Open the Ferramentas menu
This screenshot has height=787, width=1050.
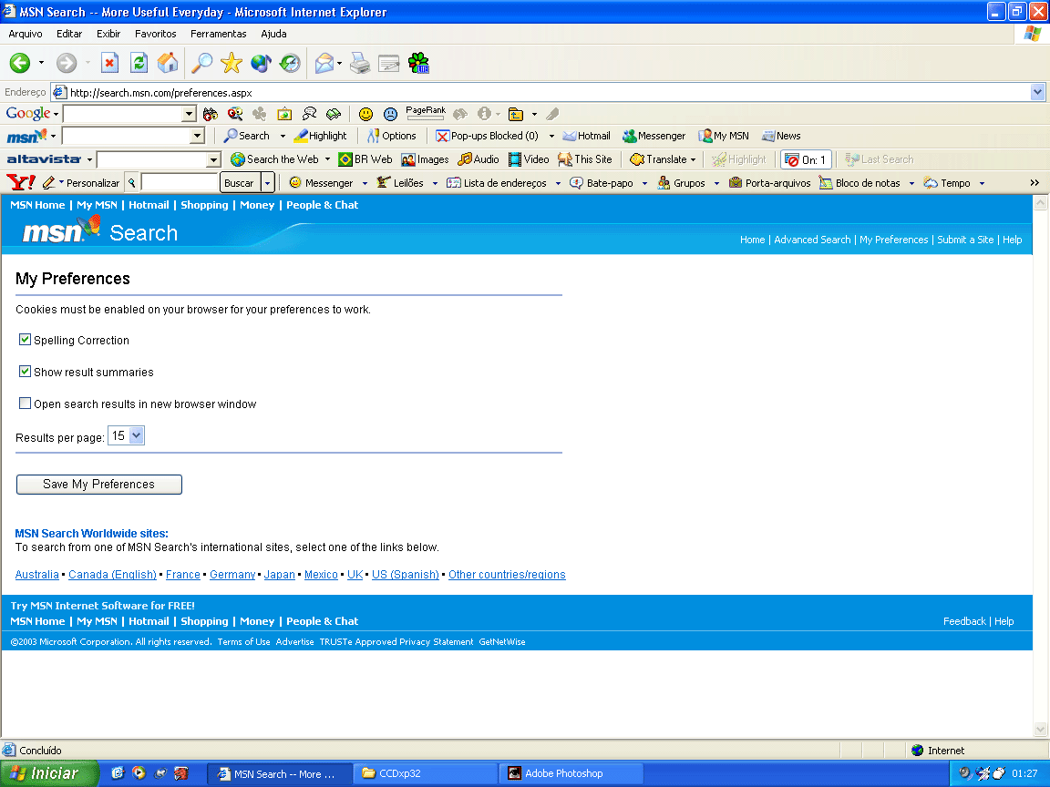pos(219,34)
